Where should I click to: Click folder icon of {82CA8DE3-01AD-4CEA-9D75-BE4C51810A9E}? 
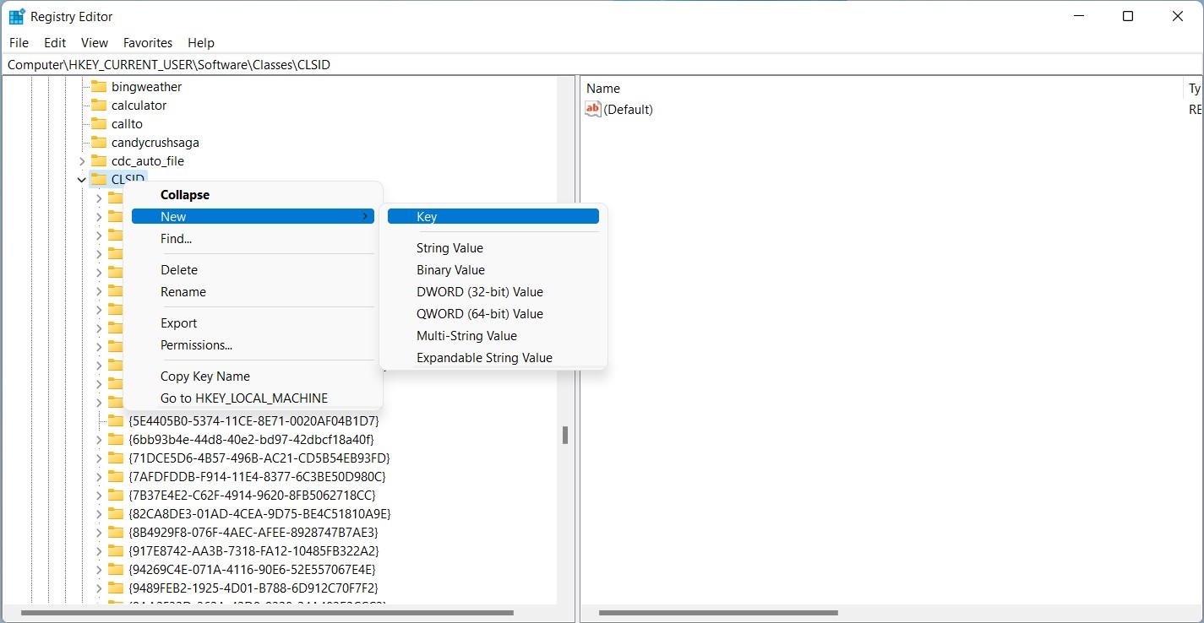click(116, 513)
